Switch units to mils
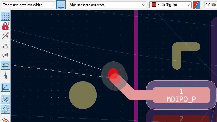 coord(5,55)
